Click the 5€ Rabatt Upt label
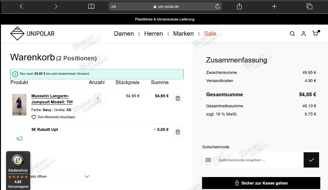The image size is (328, 190). click(x=45, y=130)
